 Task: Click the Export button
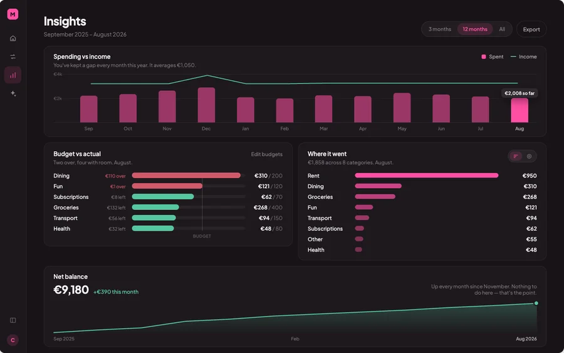coord(531,29)
